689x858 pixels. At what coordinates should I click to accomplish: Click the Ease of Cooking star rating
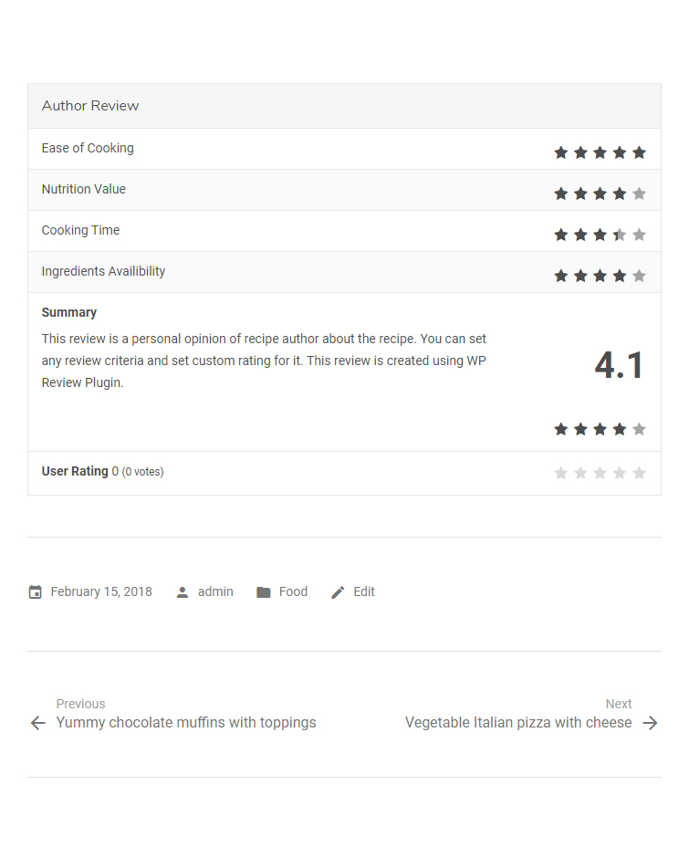(x=600, y=152)
